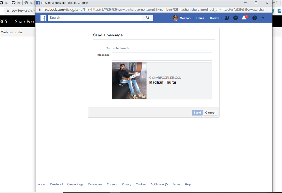Open the Developers footer link
This screenshot has width=282, height=193.
point(95,184)
